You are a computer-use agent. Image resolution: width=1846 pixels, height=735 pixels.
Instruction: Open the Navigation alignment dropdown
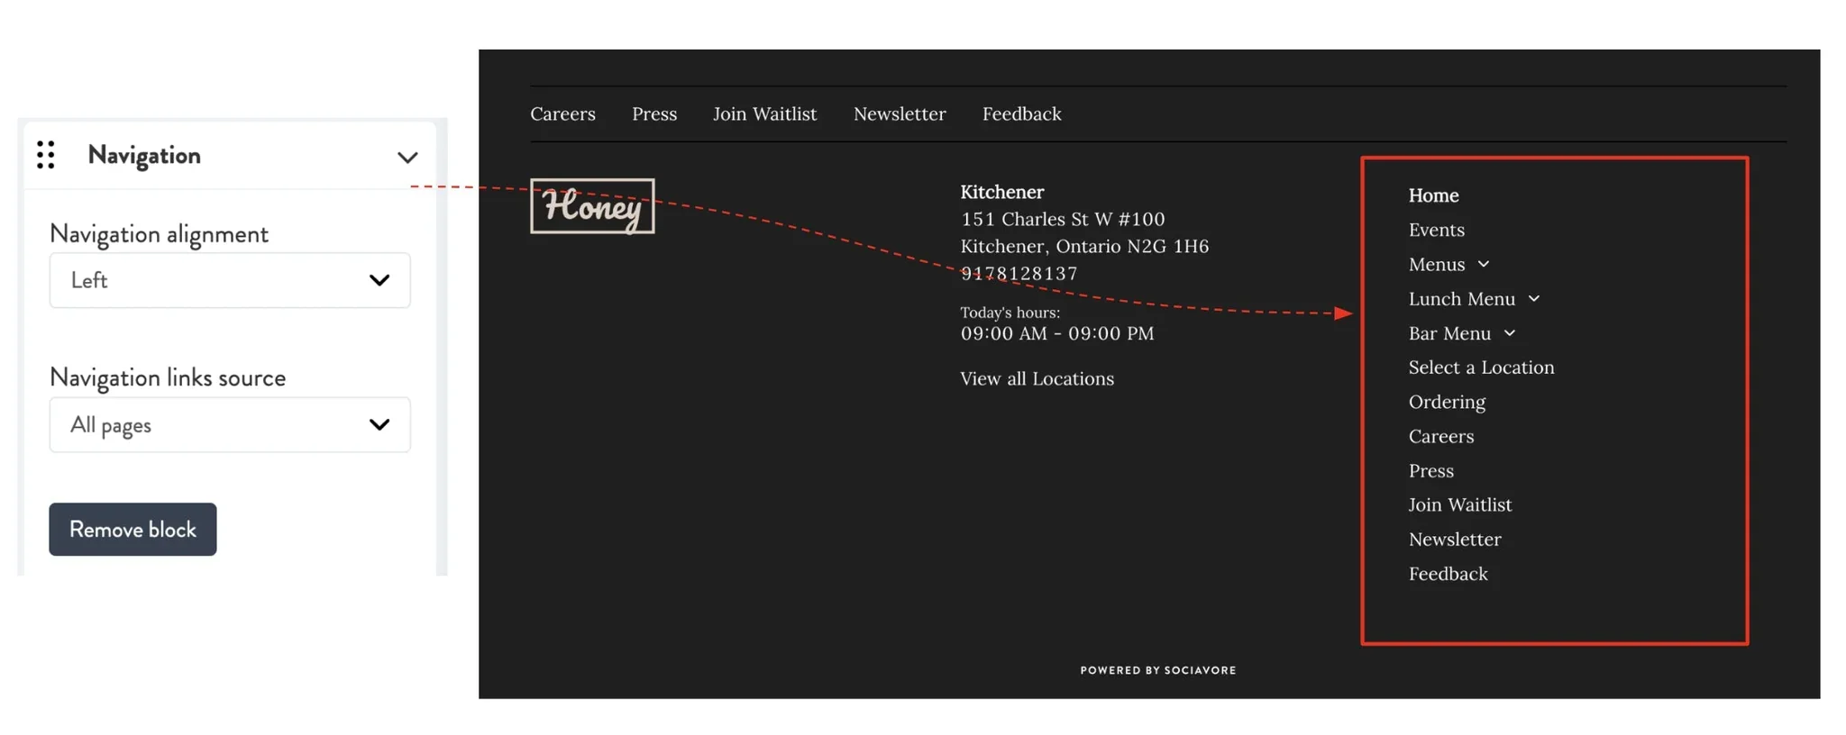(x=230, y=280)
